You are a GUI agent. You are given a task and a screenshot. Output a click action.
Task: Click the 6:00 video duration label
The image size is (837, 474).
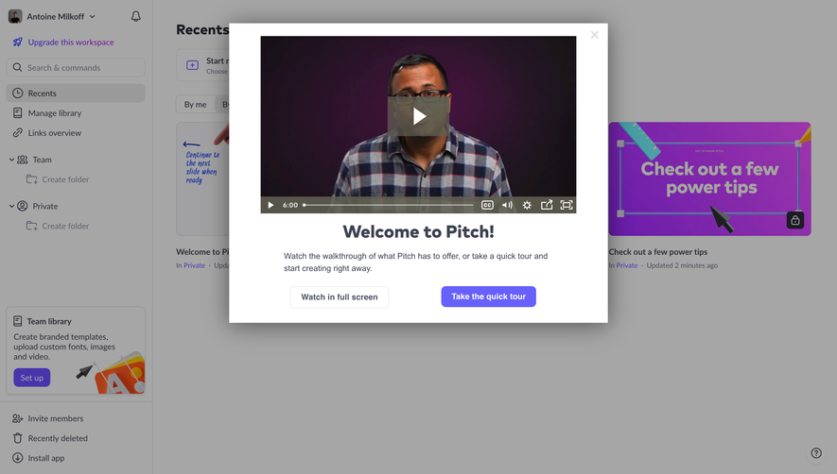(x=290, y=205)
